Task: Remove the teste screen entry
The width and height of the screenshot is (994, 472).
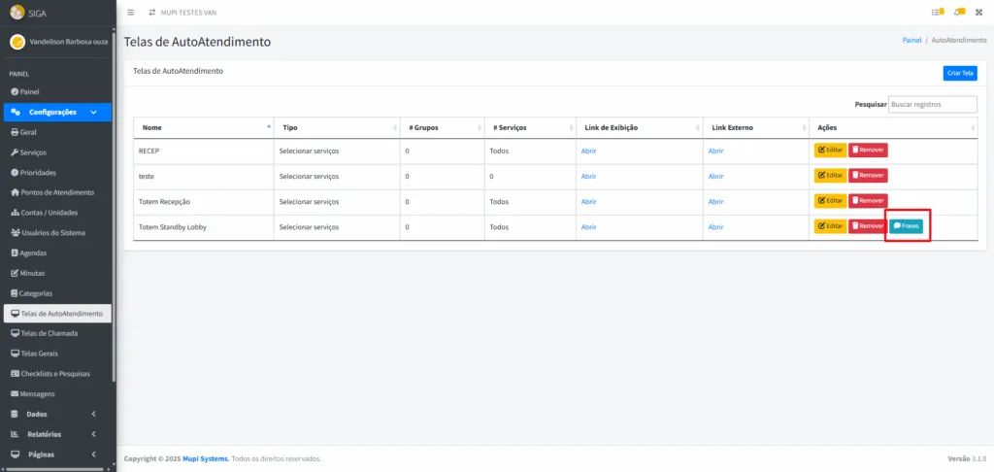Action: (x=868, y=176)
